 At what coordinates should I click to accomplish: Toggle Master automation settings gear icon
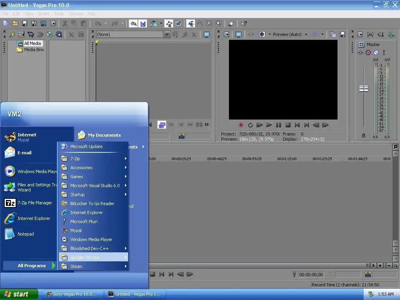(368, 53)
